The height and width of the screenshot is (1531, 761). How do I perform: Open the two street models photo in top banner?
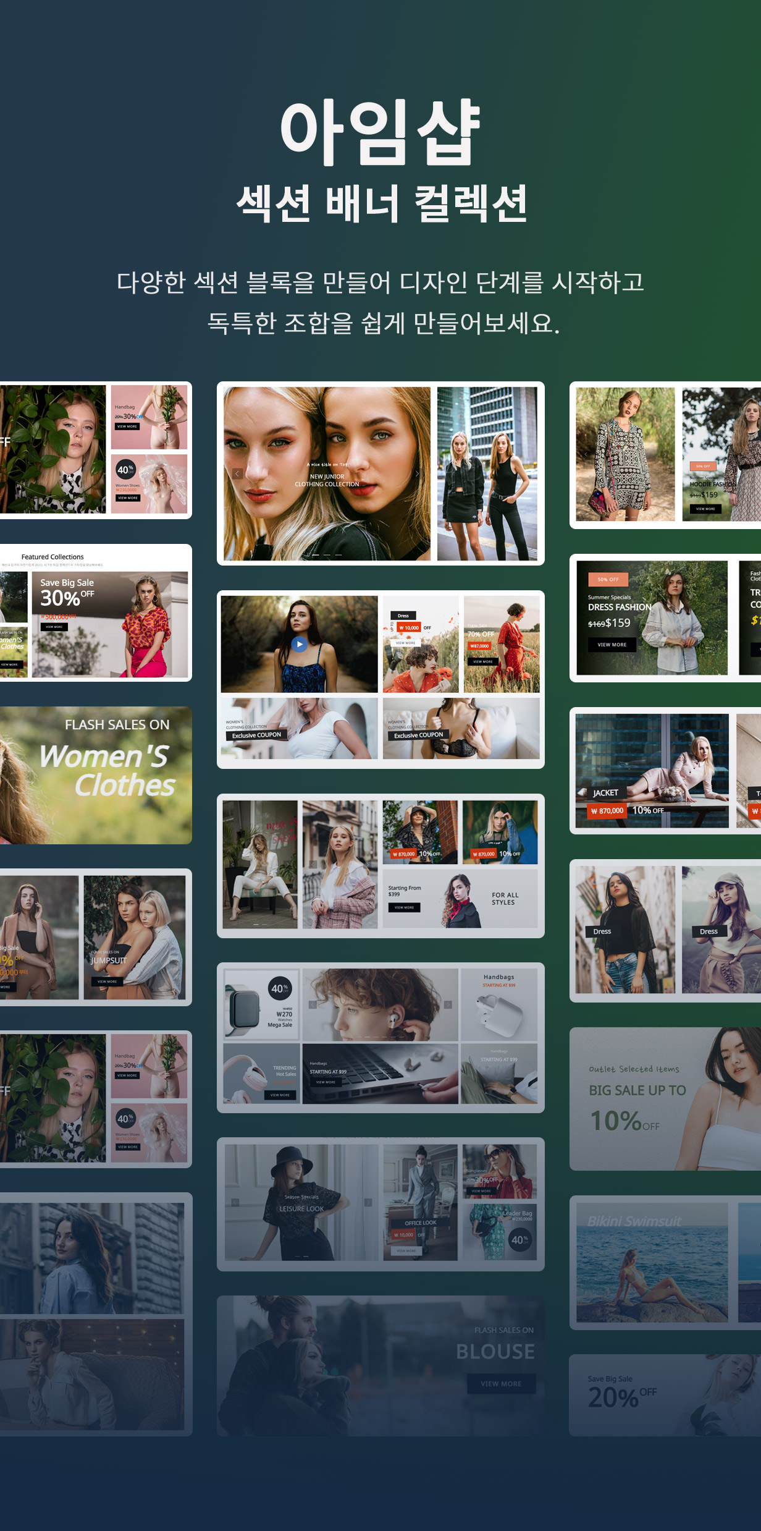tap(487, 473)
